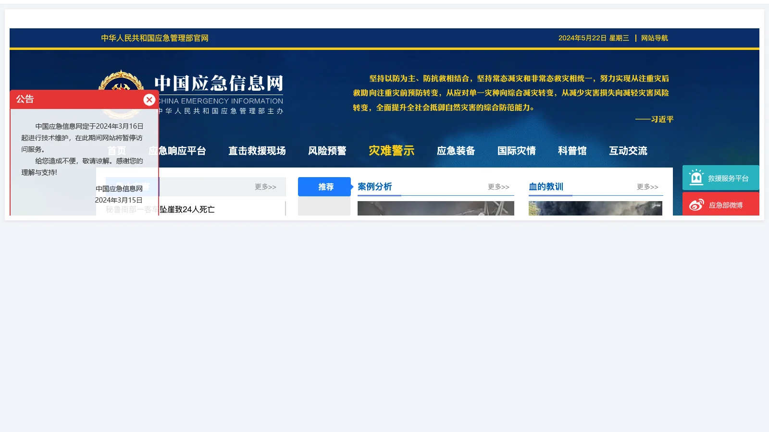Go to 科普馆 menu item
Viewport: 769px width, 432px height.
coord(572,151)
